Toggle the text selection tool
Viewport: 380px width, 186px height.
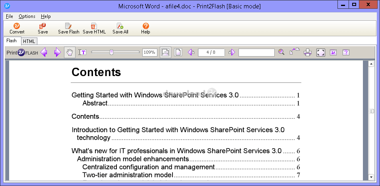tap(82, 52)
